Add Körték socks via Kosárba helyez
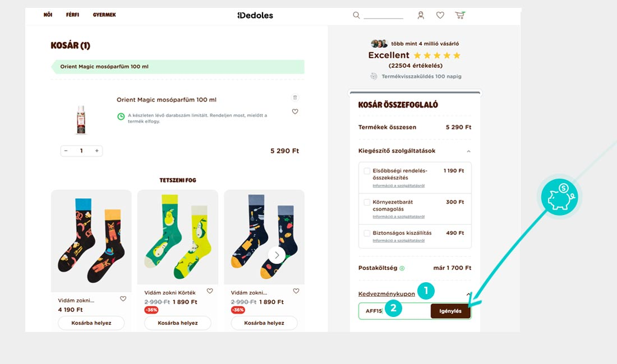The image size is (617, 364). (x=178, y=323)
